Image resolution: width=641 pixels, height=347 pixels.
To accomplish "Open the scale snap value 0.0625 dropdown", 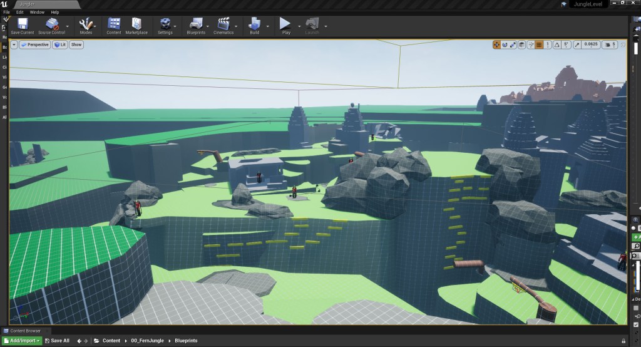I will pyautogui.click(x=590, y=44).
